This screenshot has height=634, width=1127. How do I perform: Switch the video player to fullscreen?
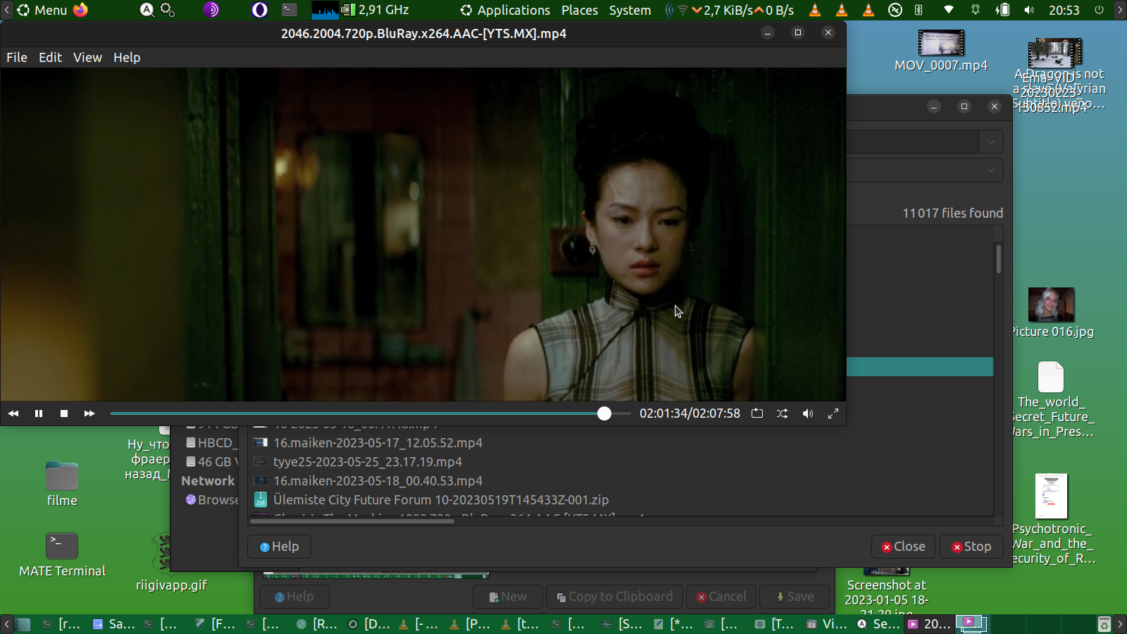[833, 414]
